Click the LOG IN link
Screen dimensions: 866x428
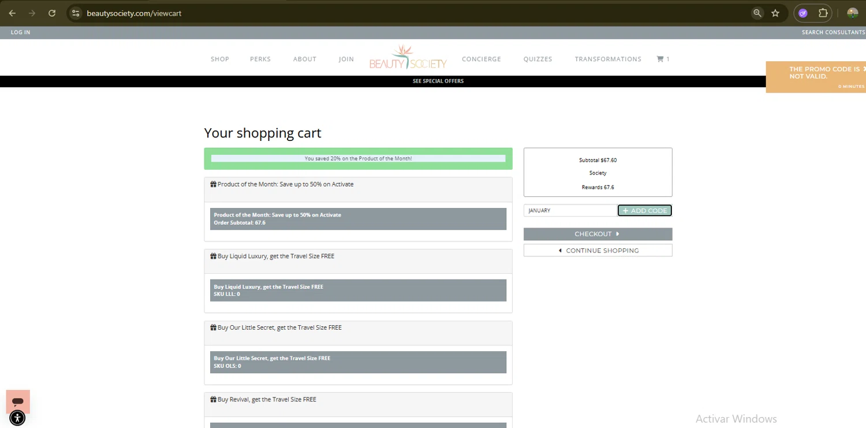pyautogui.click(x=20, y=32)
